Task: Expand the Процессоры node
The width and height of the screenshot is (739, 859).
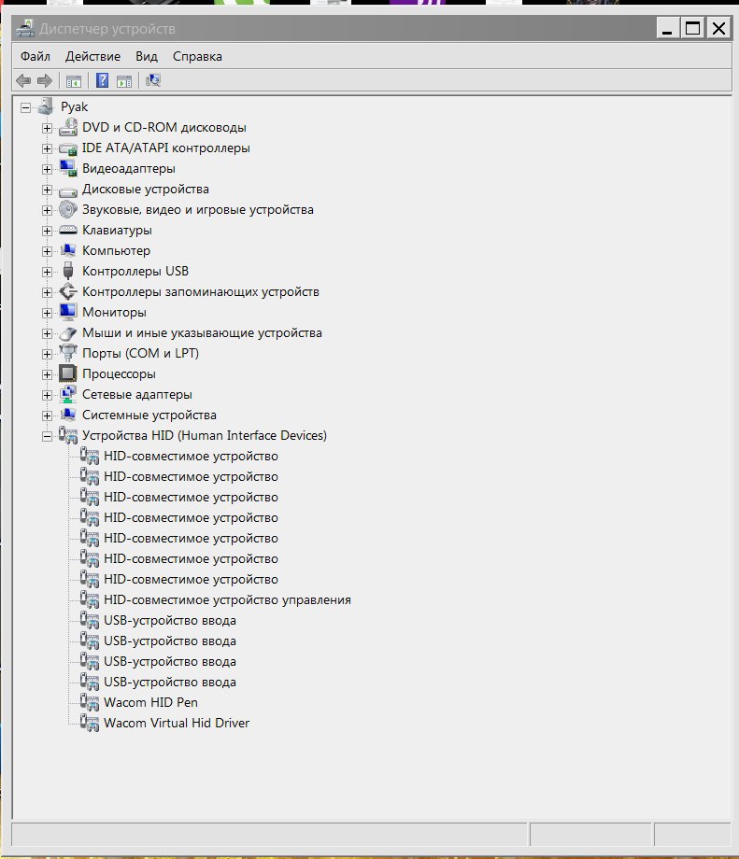Action: (47, 374)
